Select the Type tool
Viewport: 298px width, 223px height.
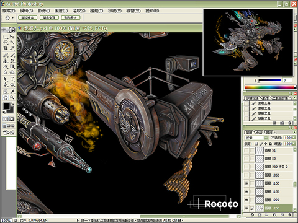12,79
